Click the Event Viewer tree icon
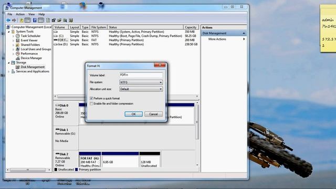This screenshot has height=189, width=336. (18, 40)
